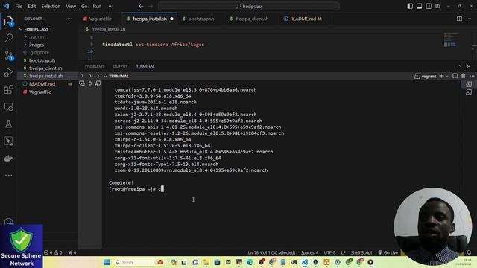477x268 pixels.
Task: Open bootstrap.sh in explorer
Action: pos(42,60)
